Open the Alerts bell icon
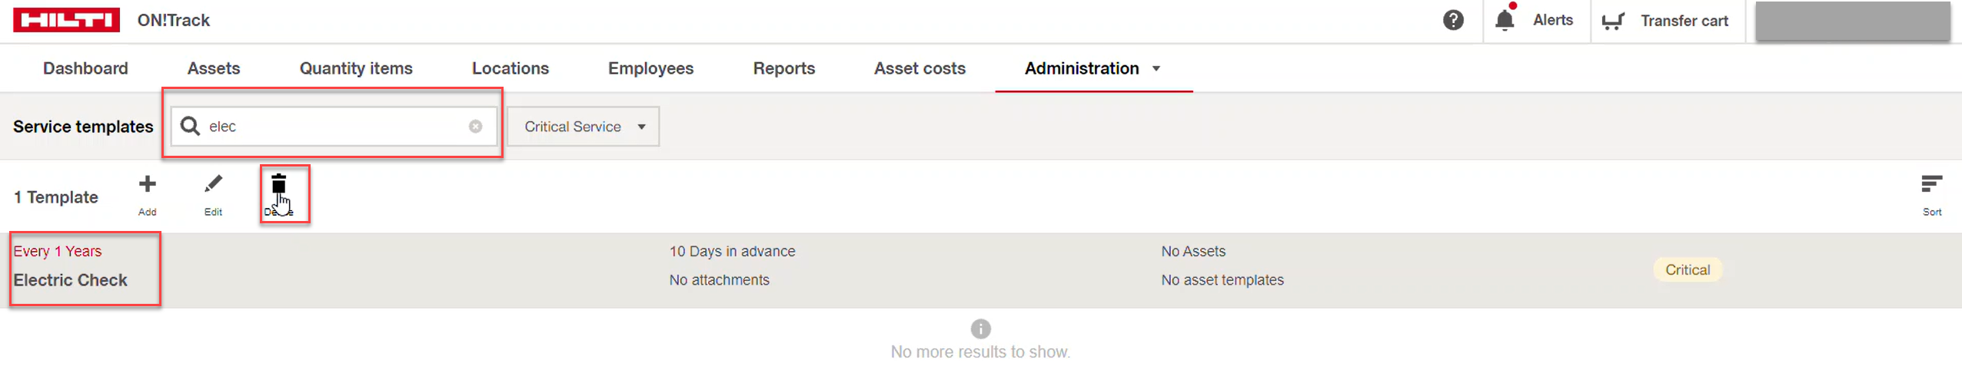The height and width of the screenshot is (376, 1962). pyautogui.click(x=1505, y=19)
